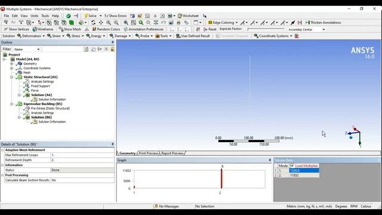Switch to the Print Preview tab
The image size is (382, 215).
pos(149,153)
